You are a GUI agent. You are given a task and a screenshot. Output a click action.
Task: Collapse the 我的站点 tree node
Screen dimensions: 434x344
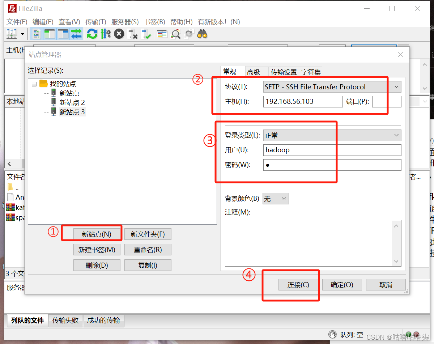(34, 84)
